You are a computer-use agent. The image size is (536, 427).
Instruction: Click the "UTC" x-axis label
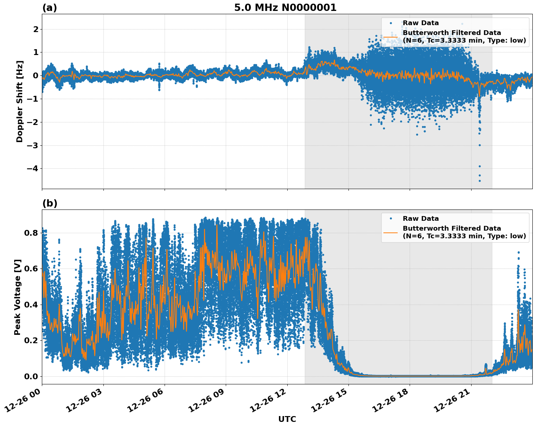point(287,419)
